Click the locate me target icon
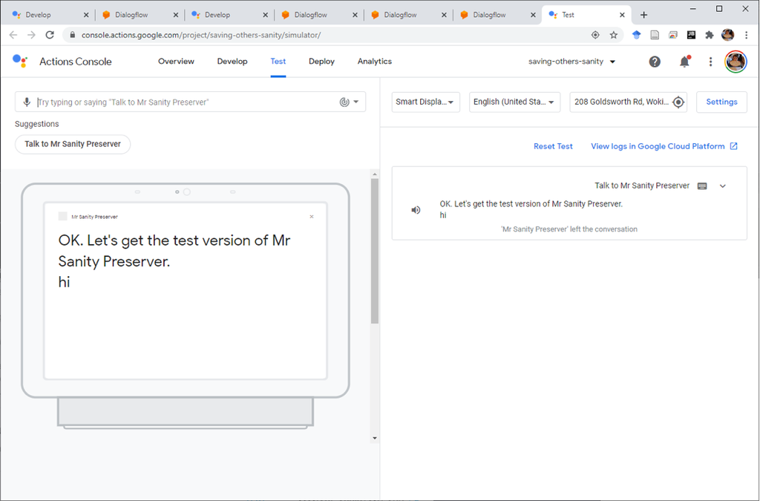This screenshot has height=501, width=760. pos(678,102)
